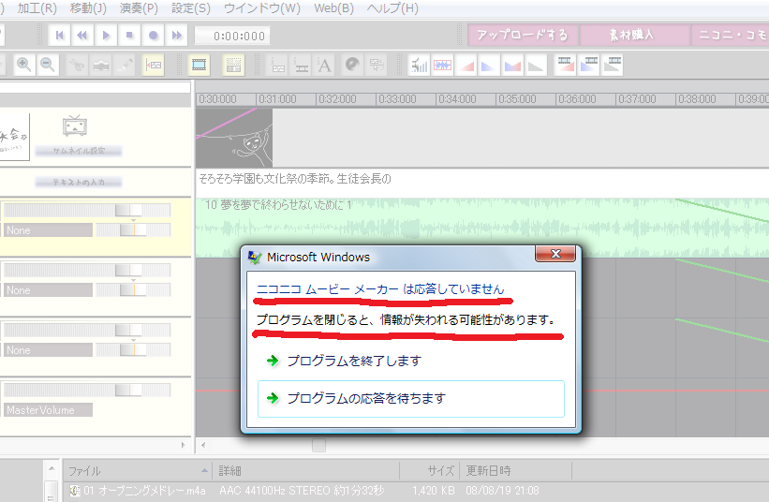
Task: Open the first track's None dropdown
Action: click(48, 230)
